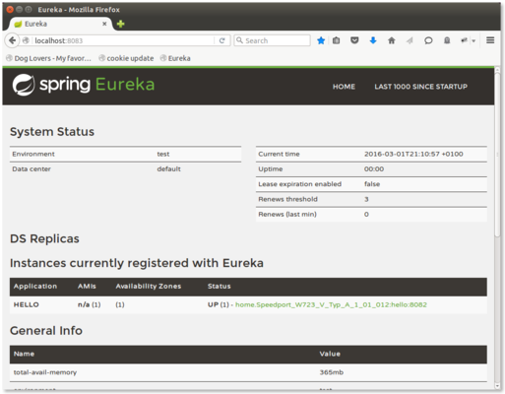Click the Search input field
This screenshot has height=394, width=505.
272,40
